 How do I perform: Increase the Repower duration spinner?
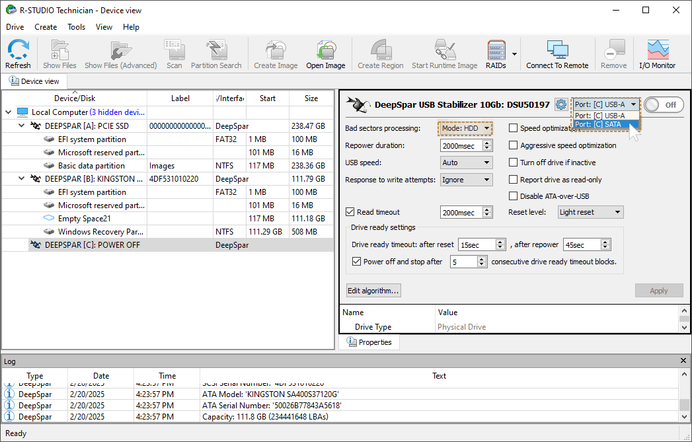pos(487,143)
